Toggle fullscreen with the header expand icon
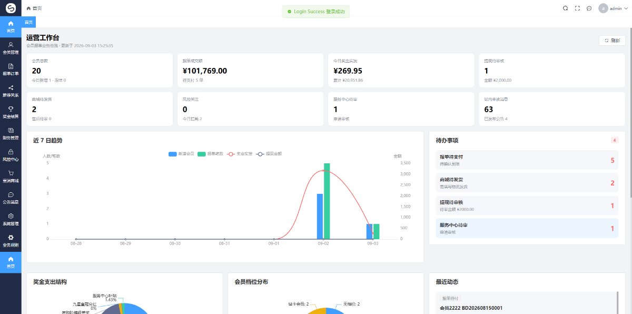This screenshot has width=632, height=314. click(x=577, y=8)
